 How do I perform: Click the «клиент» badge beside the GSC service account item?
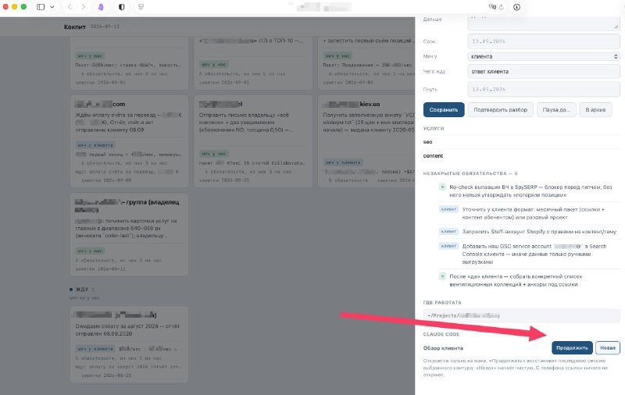tap(448, 246)
